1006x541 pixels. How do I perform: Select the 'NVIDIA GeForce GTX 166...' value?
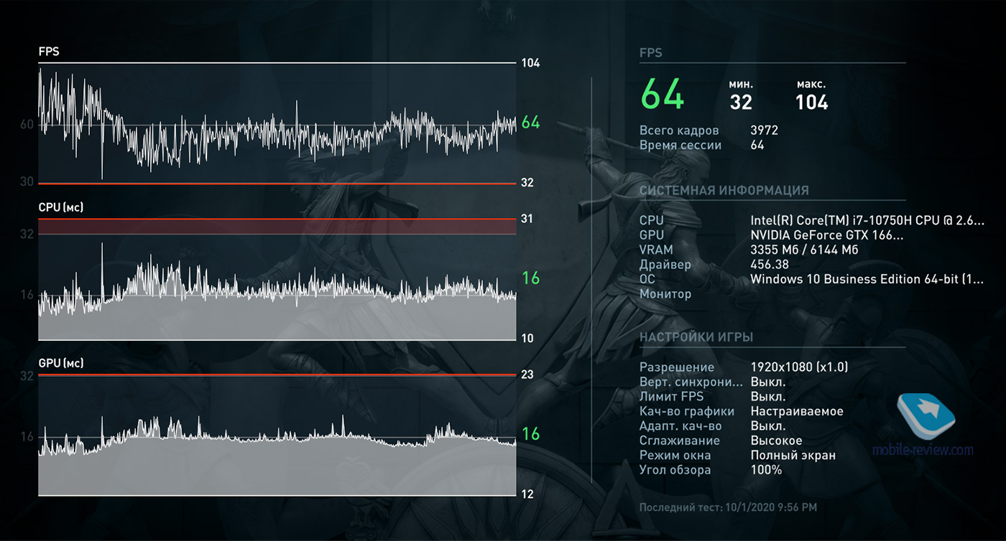click(826, 235)
